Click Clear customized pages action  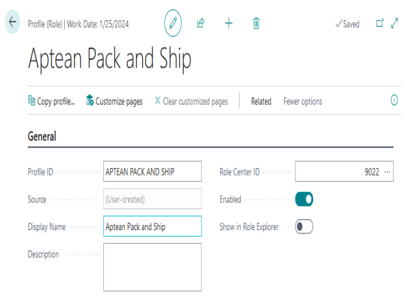pos(191,101)
